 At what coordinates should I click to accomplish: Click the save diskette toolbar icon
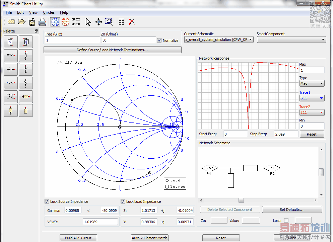32,22
